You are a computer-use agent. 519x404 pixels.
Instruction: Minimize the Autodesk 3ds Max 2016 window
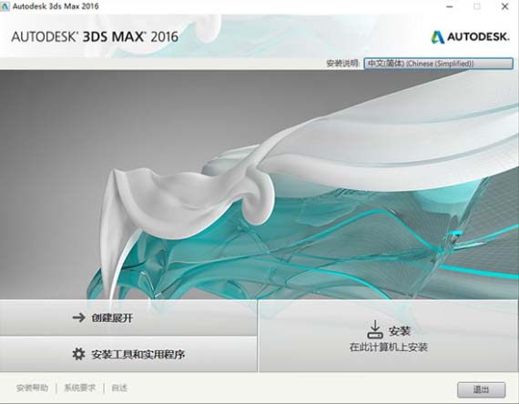tap(450, 6)
